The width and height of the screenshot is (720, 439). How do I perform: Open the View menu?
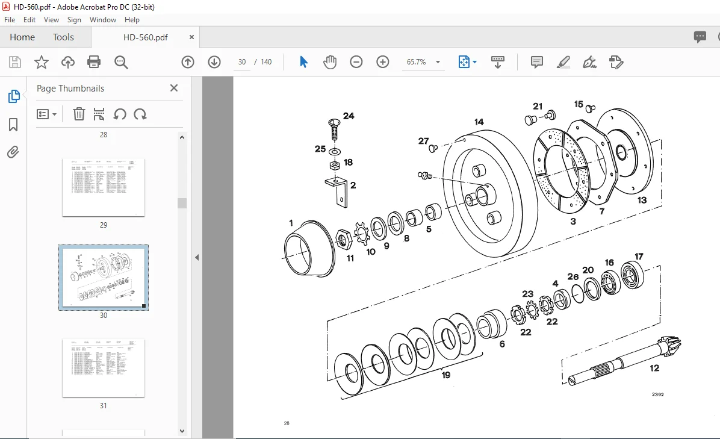tap(51, 20)
